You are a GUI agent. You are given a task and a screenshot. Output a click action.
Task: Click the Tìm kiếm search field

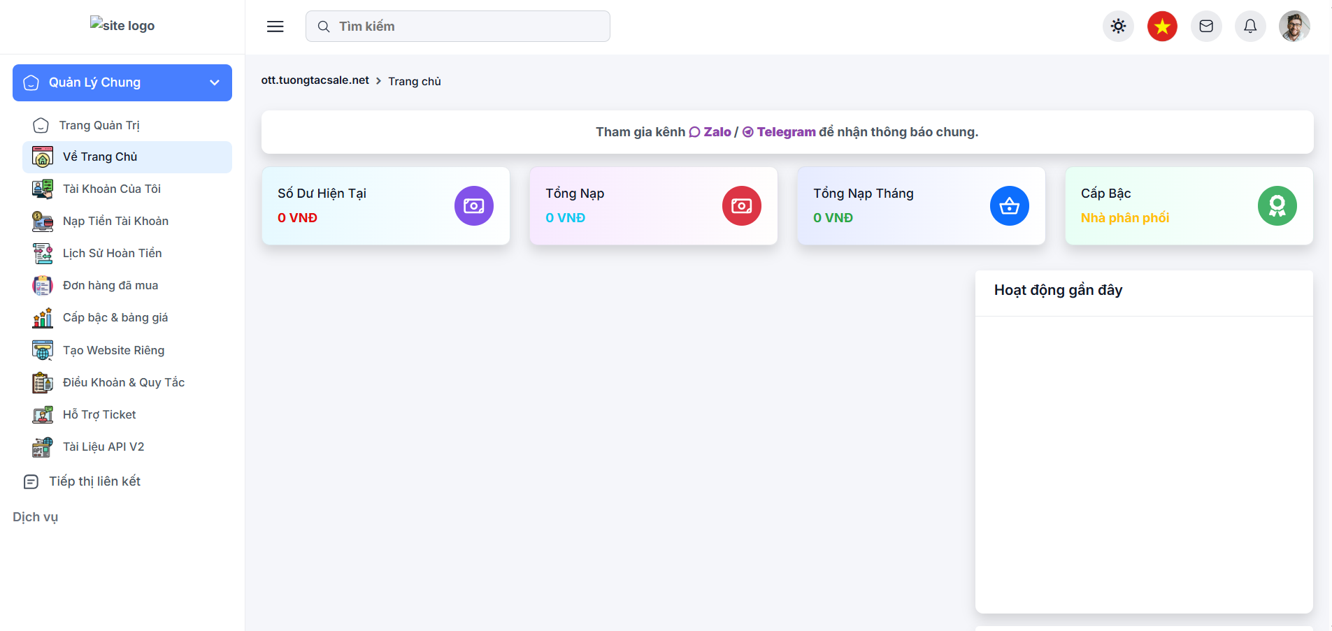tap(458, 27)
